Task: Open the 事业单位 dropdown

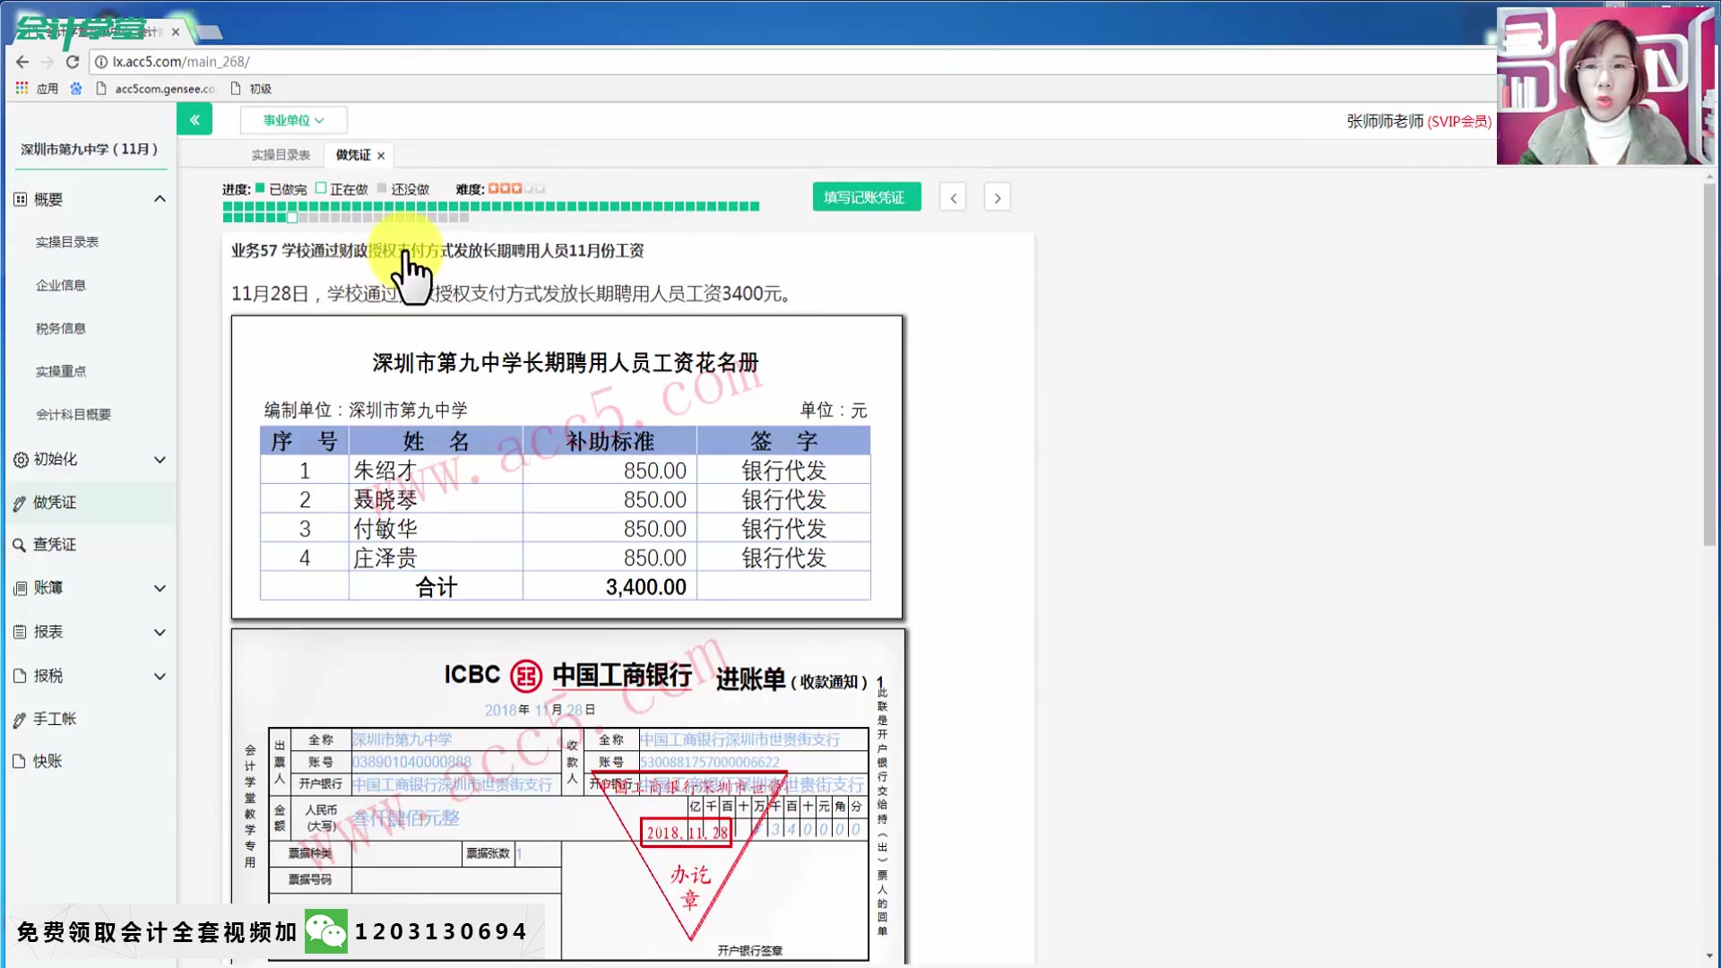Action: pyautogui.click(x=293, y=119)
